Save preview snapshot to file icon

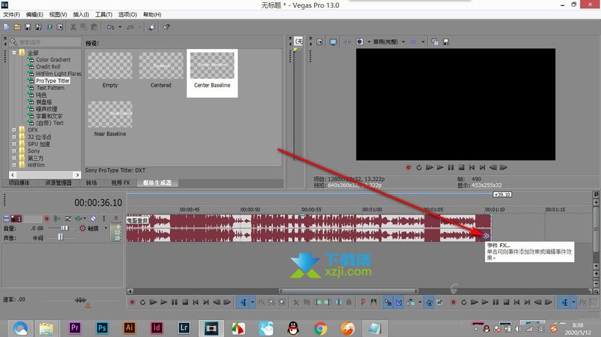click(x=446, y=42)
